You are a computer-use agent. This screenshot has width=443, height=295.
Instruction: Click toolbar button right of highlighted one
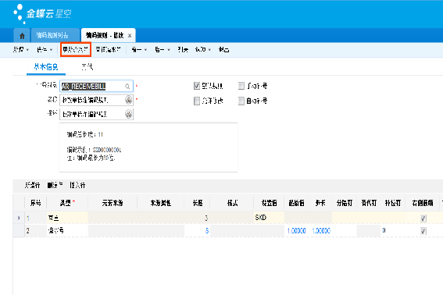108,50
